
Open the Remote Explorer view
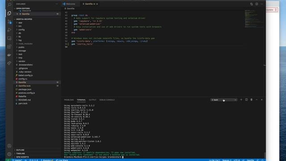tap(9, 38)
